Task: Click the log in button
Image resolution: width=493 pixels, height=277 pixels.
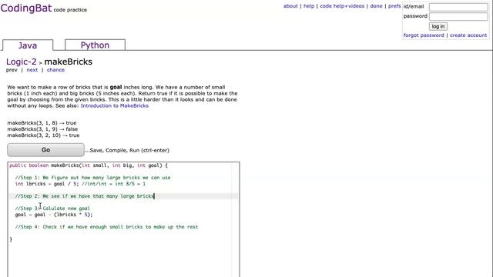Action: pyautogui.click(x=438, y=26)
